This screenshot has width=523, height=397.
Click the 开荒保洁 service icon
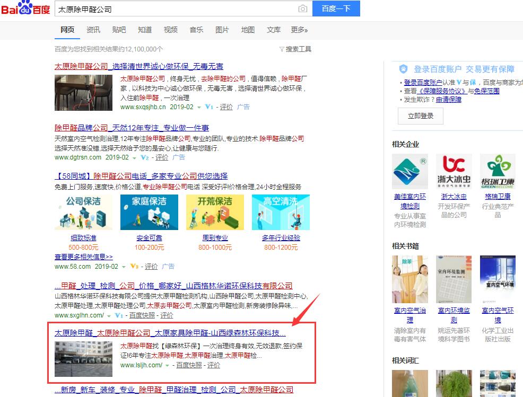pyautogui.click(x=215, y=212)
